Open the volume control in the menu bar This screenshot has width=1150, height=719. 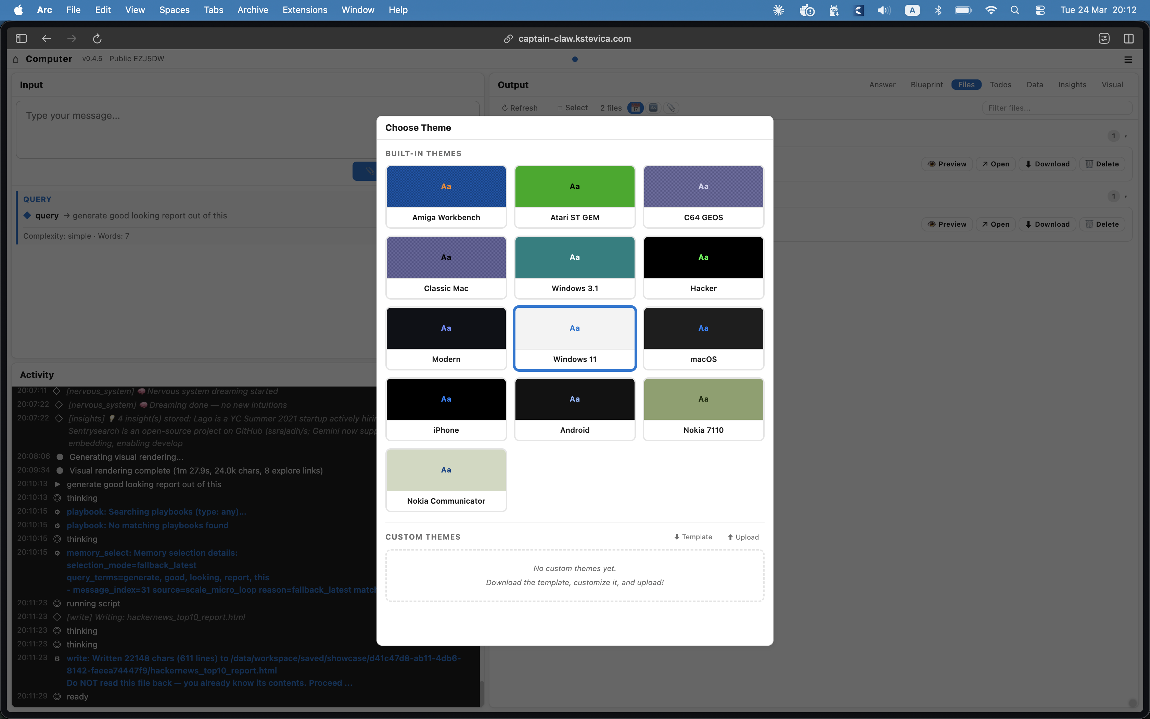[x=884, y=10]
